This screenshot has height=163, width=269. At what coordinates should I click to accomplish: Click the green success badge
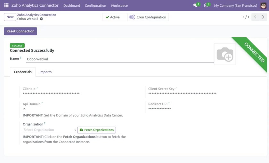click(17, 45)
